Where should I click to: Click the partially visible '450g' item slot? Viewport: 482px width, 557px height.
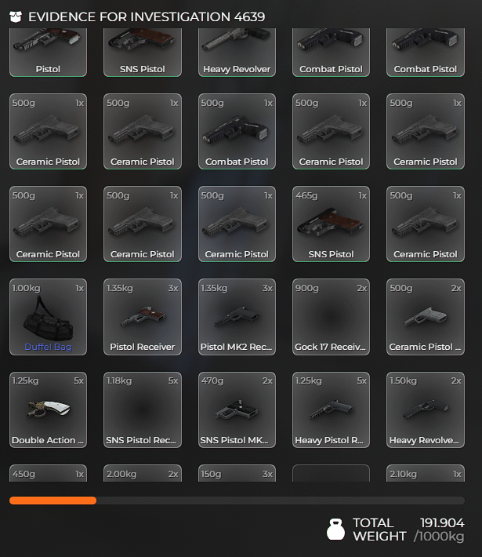(x=48, y=473)
